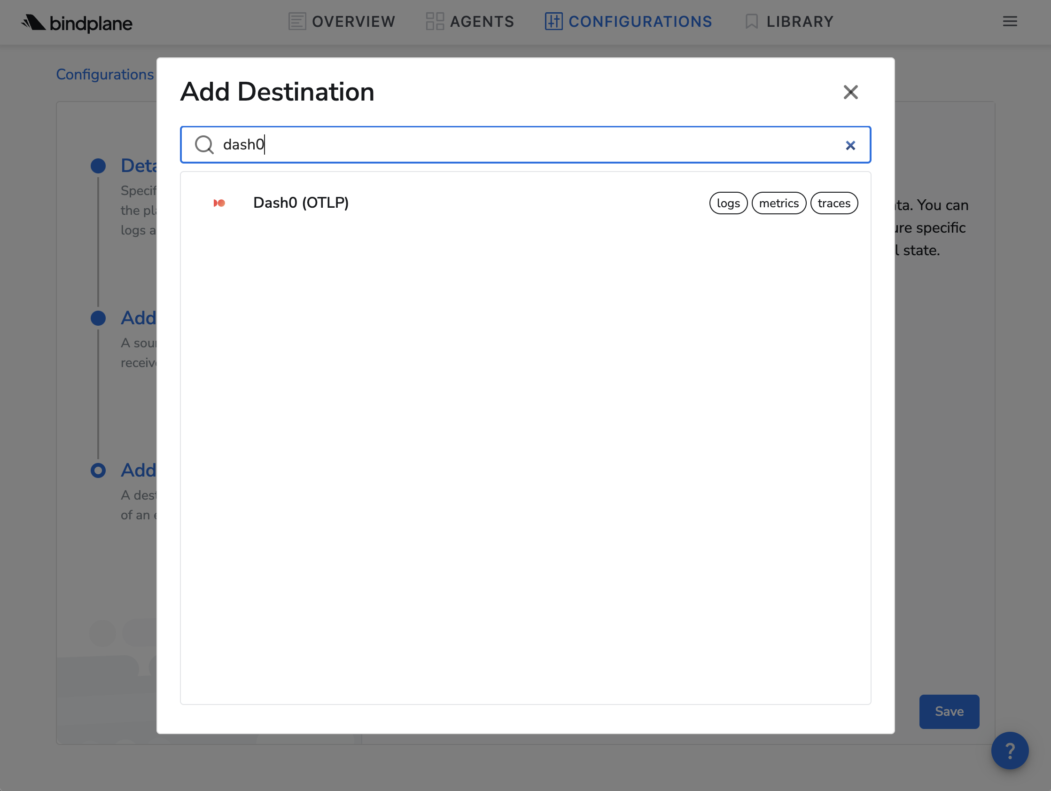Open the Library tab

click(800, 22)
